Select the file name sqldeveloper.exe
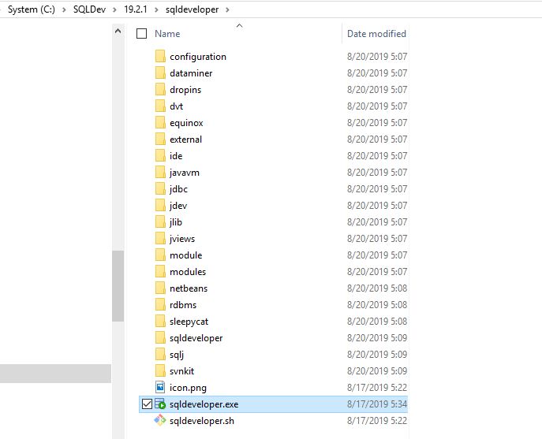Viewport: 542px width, 439px height. [x=204, y=404]
